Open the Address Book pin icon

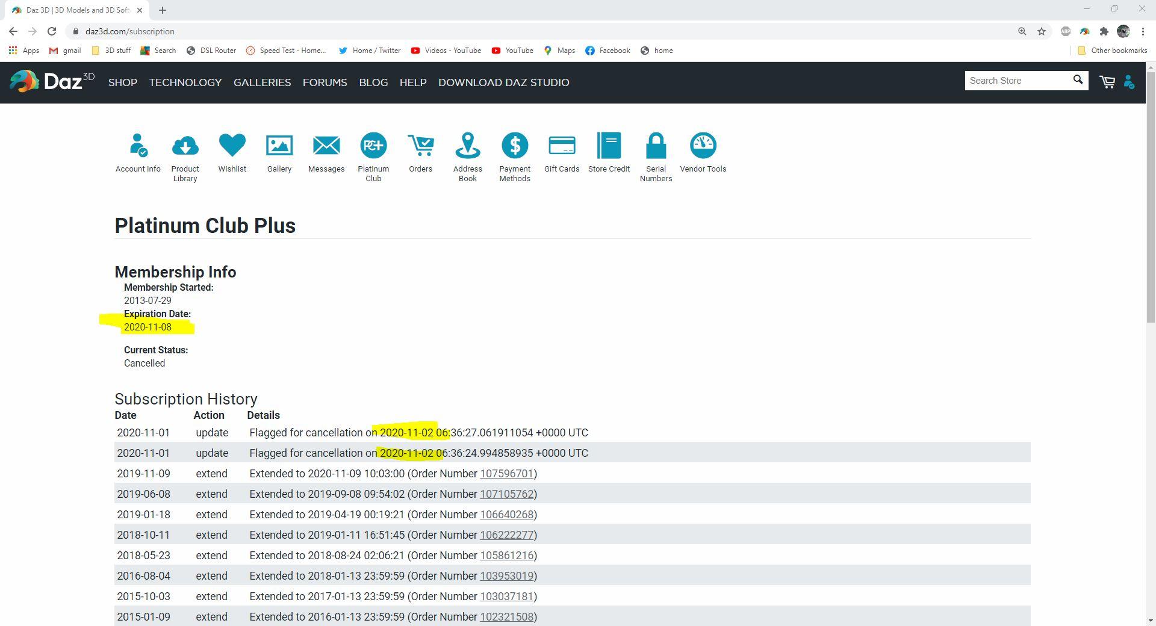tap(468, 145)
